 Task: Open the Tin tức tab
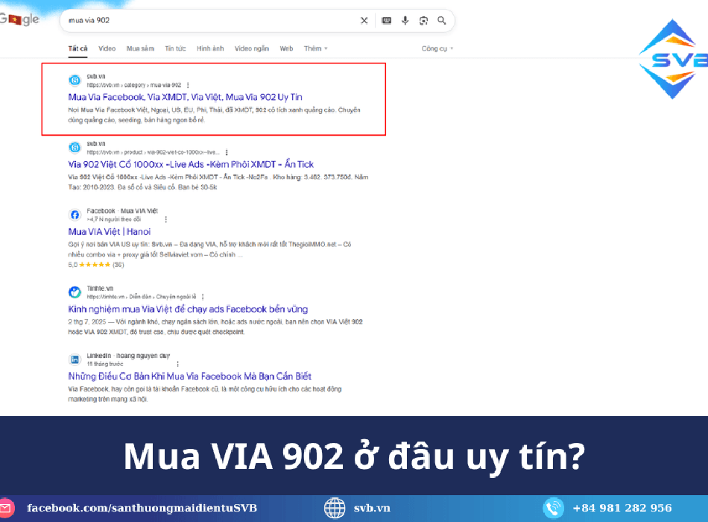point(175,48)
